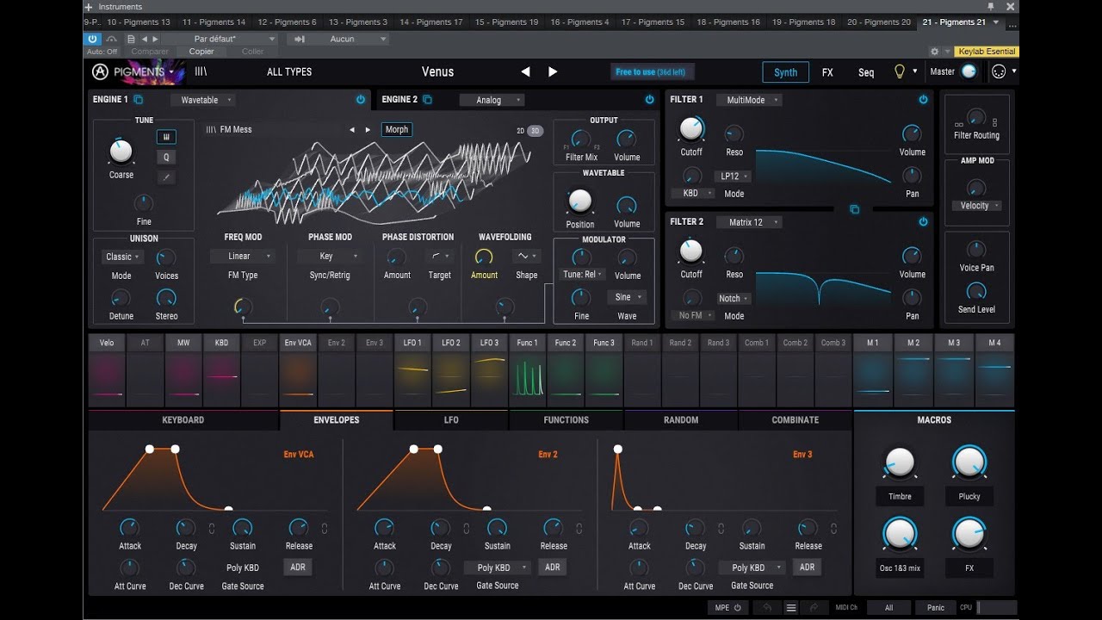Click the Arturia logo icon
This screenshot has height=620, width=1102.
[100, 71]
